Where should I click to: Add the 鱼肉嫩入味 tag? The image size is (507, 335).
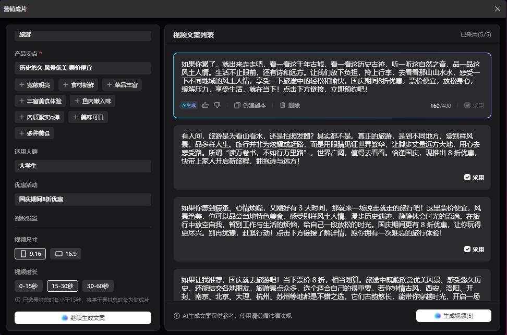[x=92, y=101]
